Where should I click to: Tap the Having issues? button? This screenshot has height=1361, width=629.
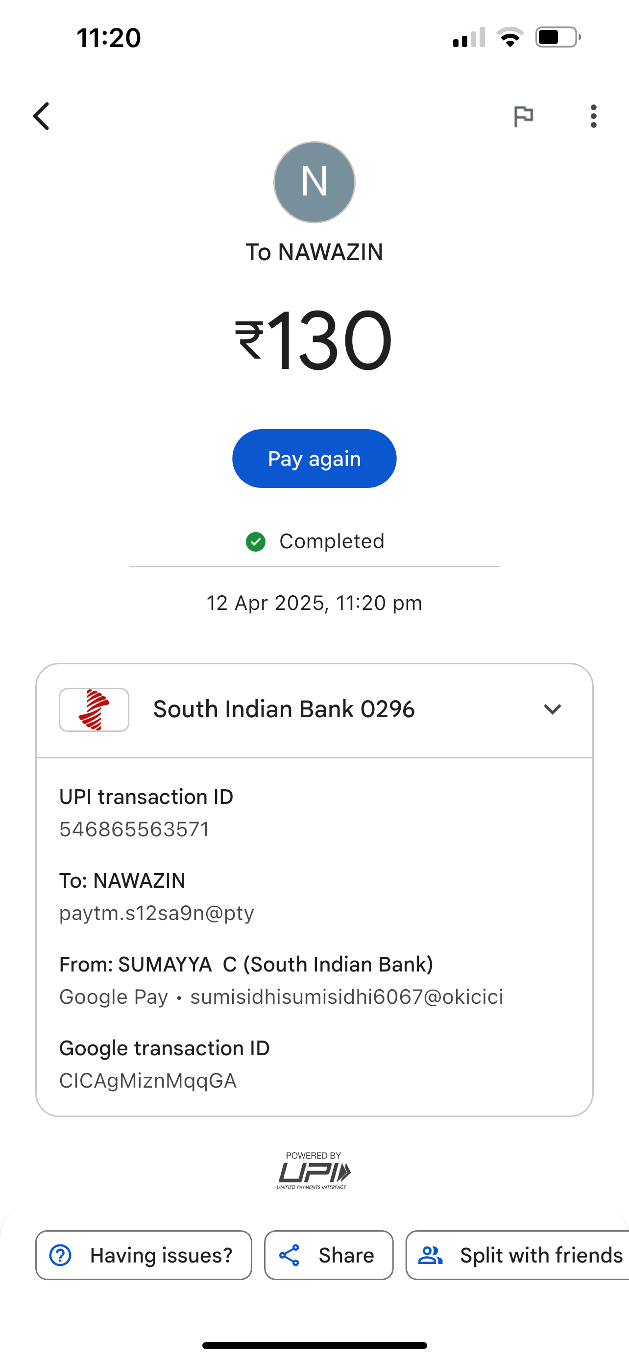(x=144, y=1255)
